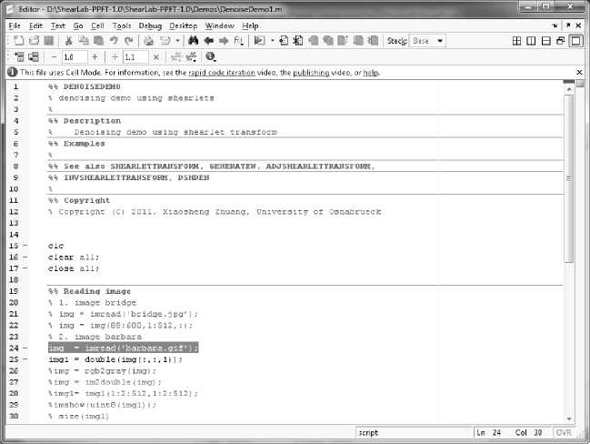Go forward with right arrow icon
This screenshot has height=444, width=590.
pos(224,40)
